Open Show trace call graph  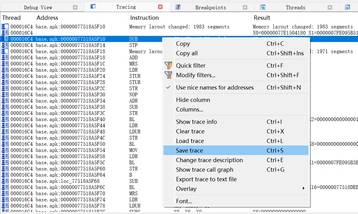(x=236, y=170)
